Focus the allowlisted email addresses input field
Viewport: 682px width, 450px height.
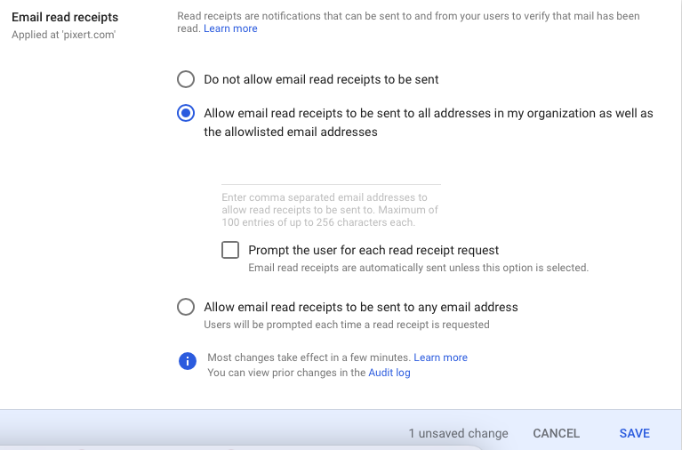pyautogui.click(x=331, y=174)
